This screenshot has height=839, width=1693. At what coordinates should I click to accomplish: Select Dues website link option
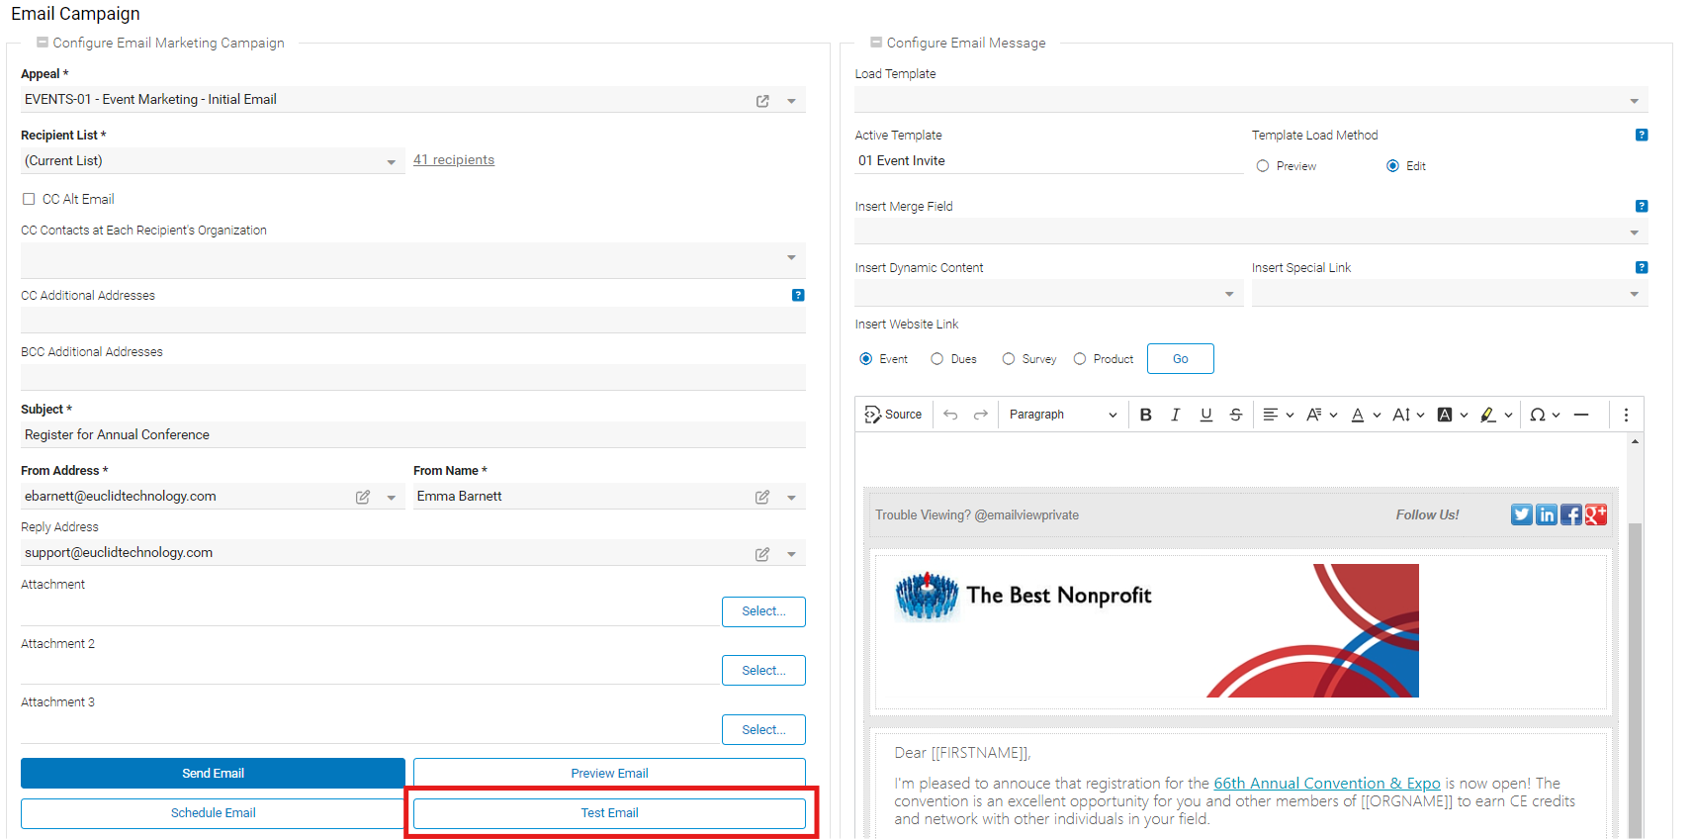(x=937, y=359)
